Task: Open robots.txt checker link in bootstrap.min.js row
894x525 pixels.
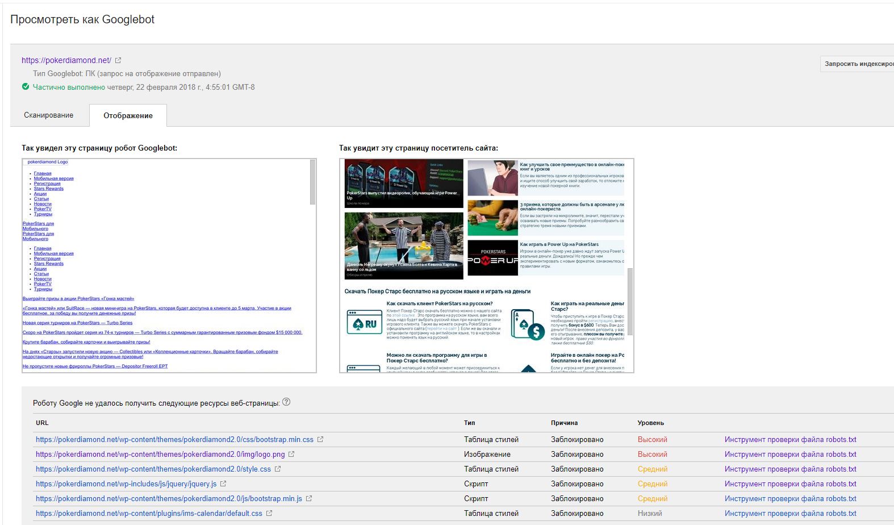Action: coord(790,498)
